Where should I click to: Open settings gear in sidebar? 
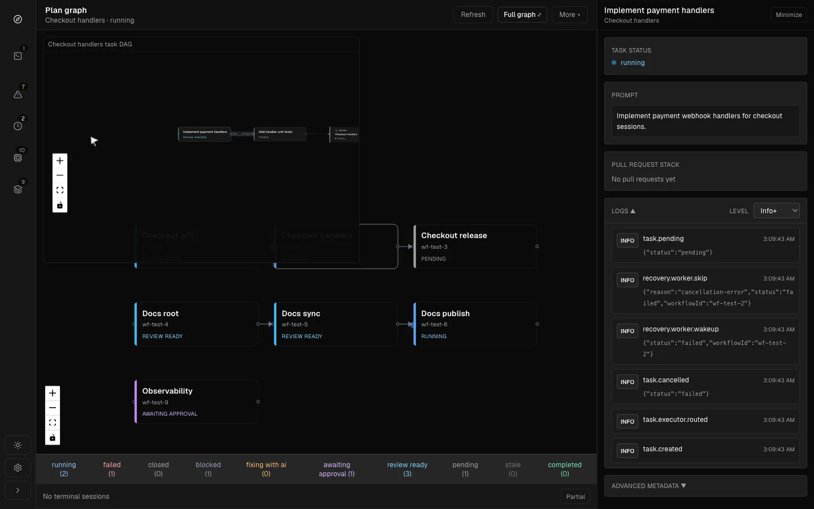pyautogui.click(x=18, y=468)
